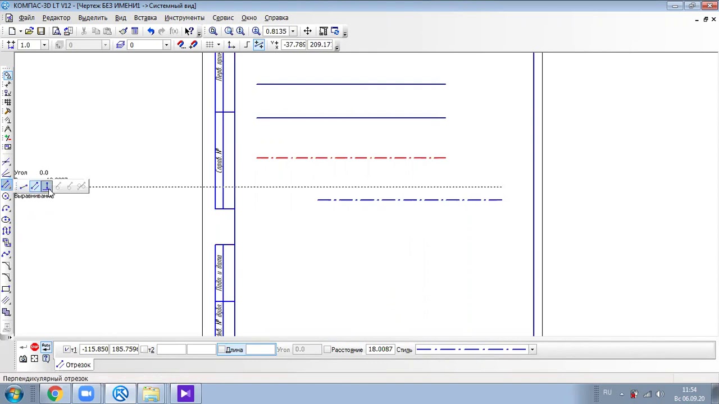Check the Длина length checkbox
Image resolution: width=719 pixels, height=404 pixels.
click(221, 350)
